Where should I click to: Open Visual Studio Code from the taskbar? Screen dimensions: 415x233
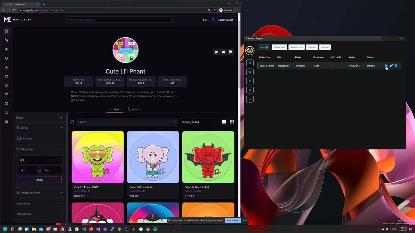coord(84,229)
